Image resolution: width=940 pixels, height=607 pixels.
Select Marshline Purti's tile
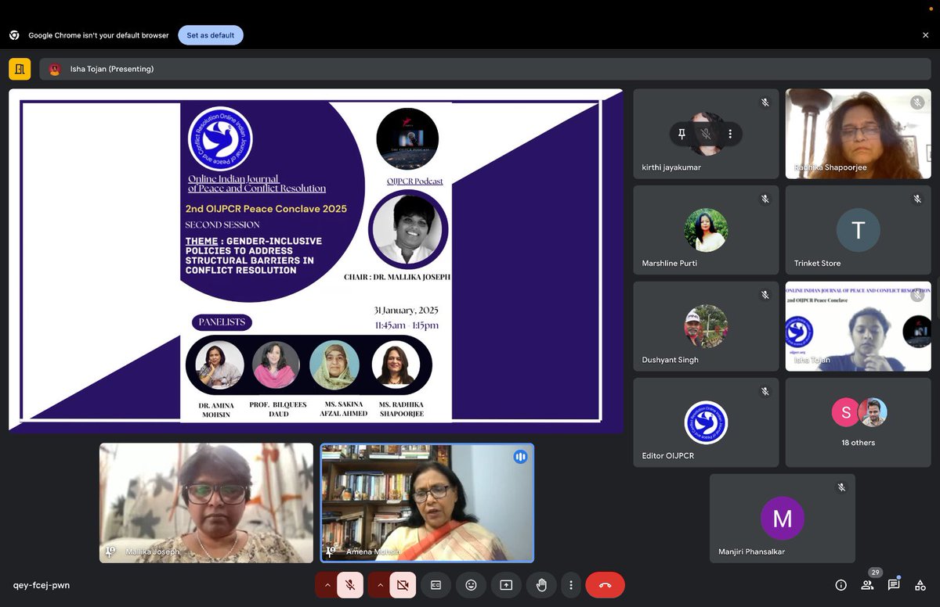tap(706, 230)
